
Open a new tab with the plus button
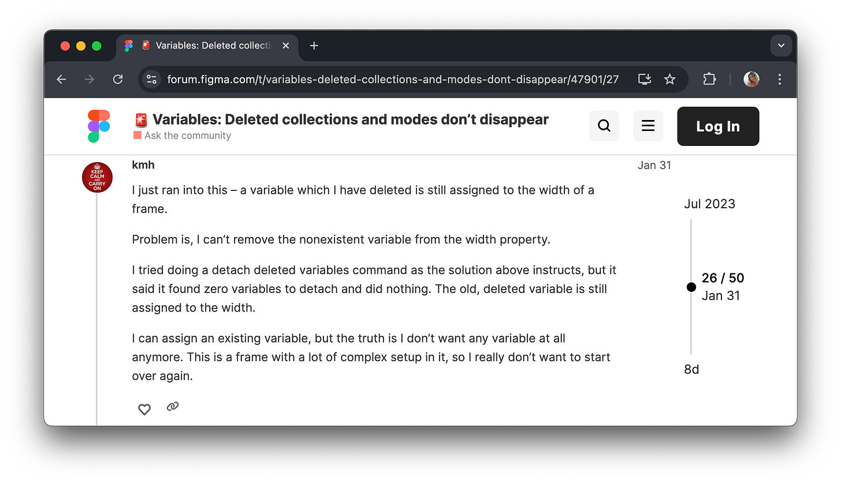(x=314, y=46)
